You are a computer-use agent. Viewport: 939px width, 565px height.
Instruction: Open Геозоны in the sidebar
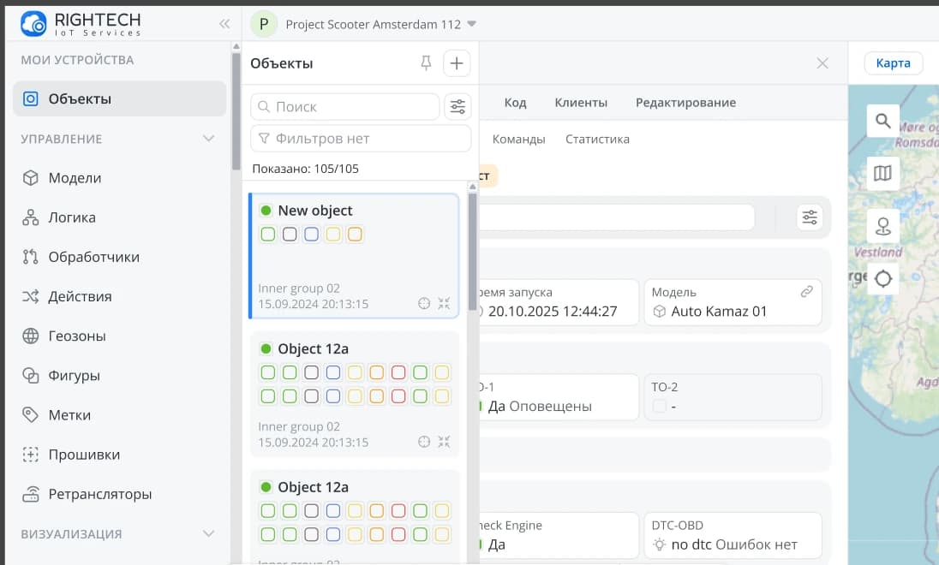click(77, 336)
